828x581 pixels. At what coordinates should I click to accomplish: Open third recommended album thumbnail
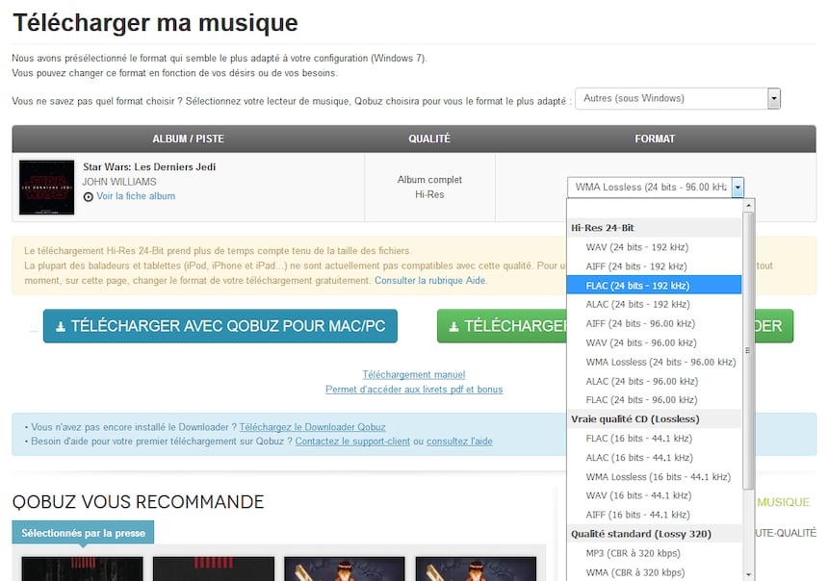(x=345, y=568)
